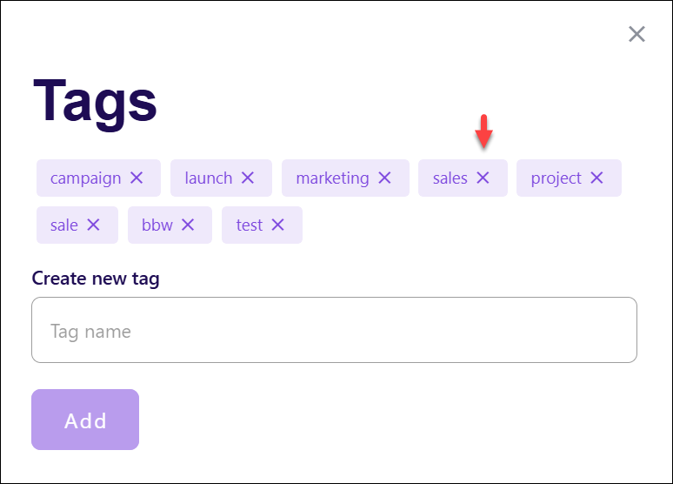Select the campaign tag label
The image size is (673, 484).
85,178
